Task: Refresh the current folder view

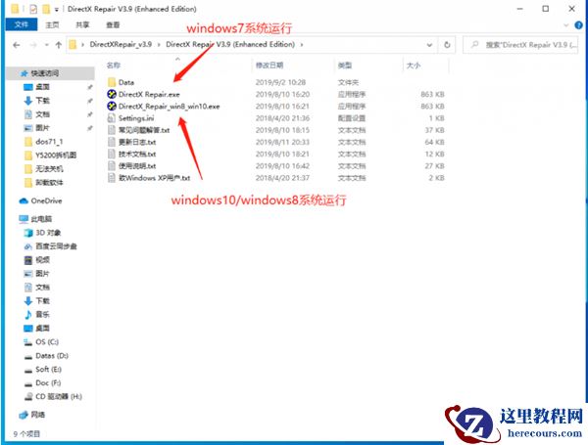Action: tap(447, 45)
